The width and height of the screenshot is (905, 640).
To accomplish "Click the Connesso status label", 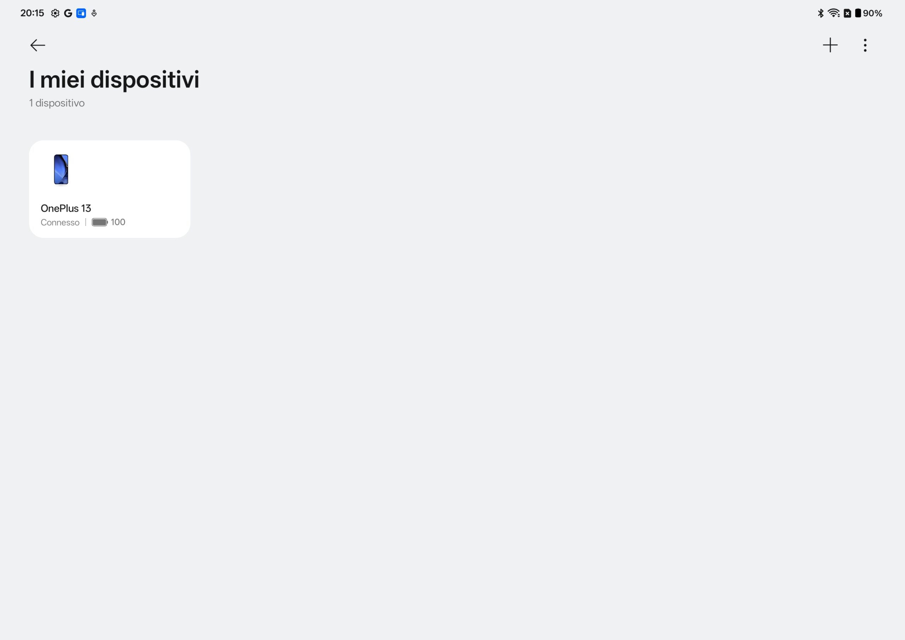I will click(60, 222).
